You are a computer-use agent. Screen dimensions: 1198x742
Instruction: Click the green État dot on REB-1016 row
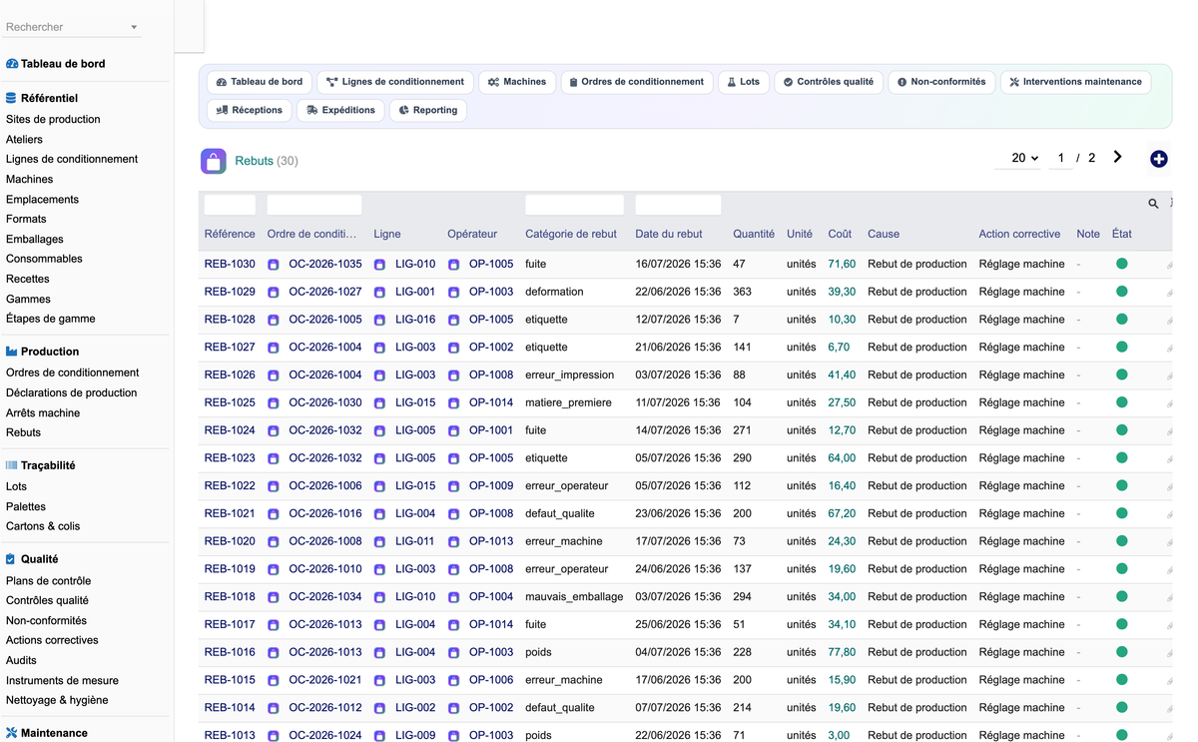(1121, 652)
